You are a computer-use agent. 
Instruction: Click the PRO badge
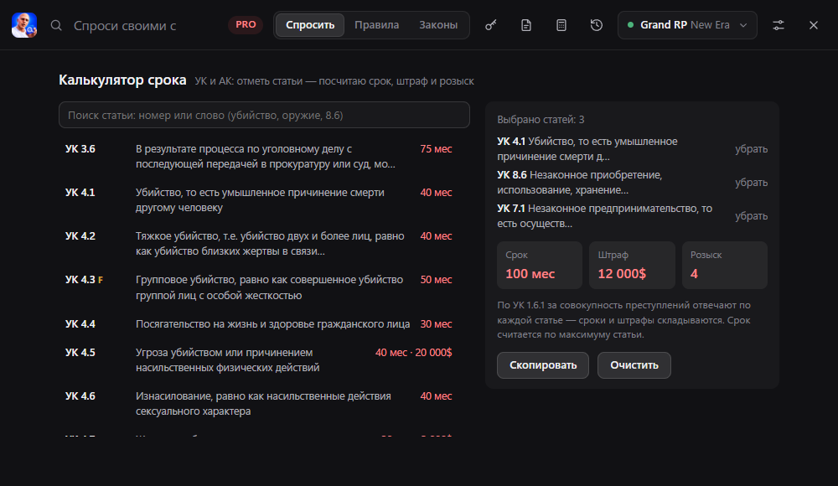246,24
